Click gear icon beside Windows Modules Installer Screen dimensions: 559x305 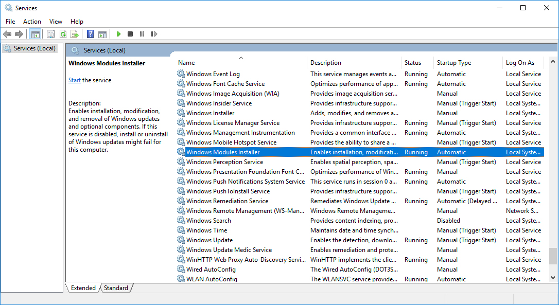181,152
